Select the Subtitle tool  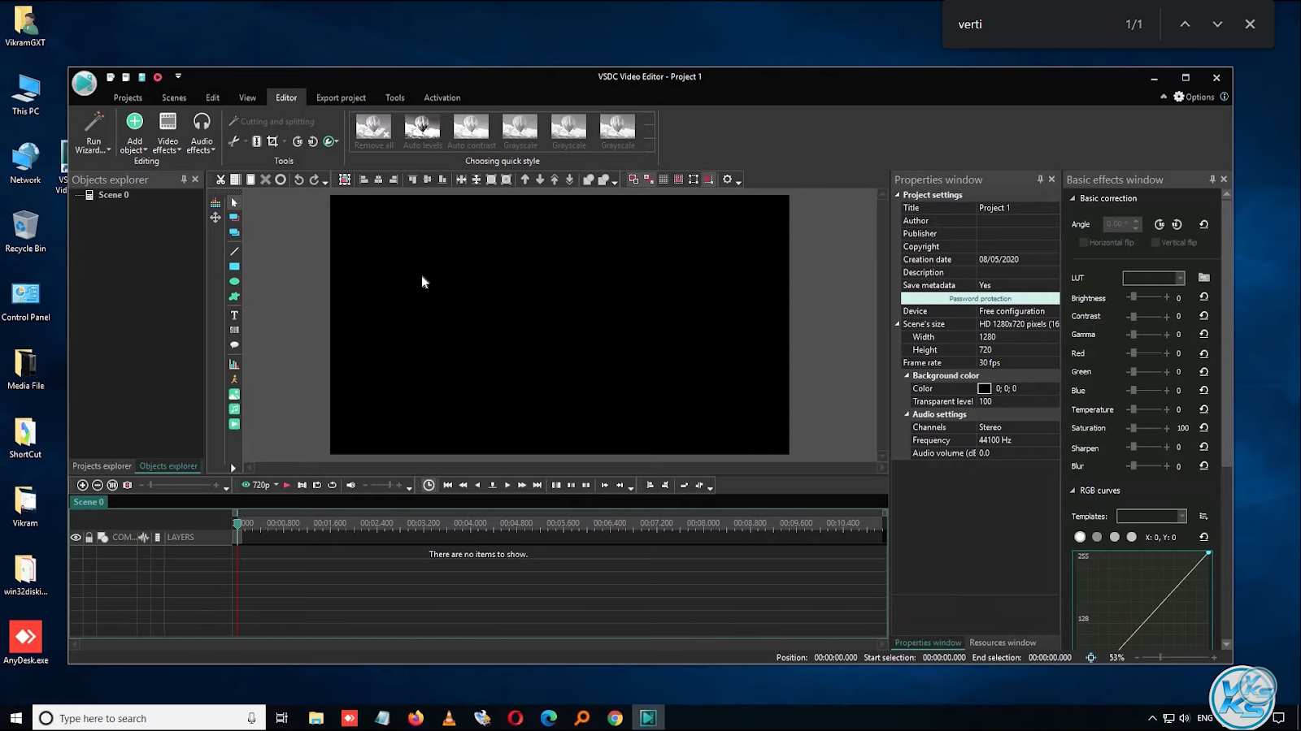pos(234,330)
